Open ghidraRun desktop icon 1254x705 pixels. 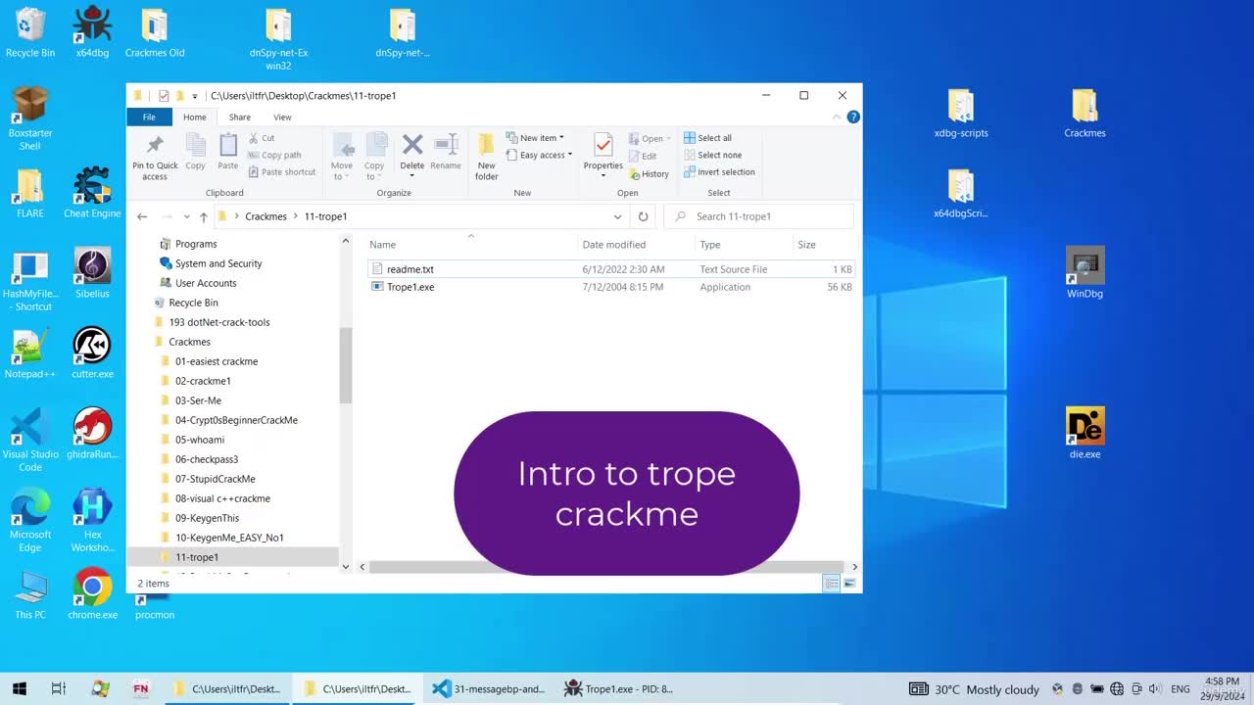92,433
